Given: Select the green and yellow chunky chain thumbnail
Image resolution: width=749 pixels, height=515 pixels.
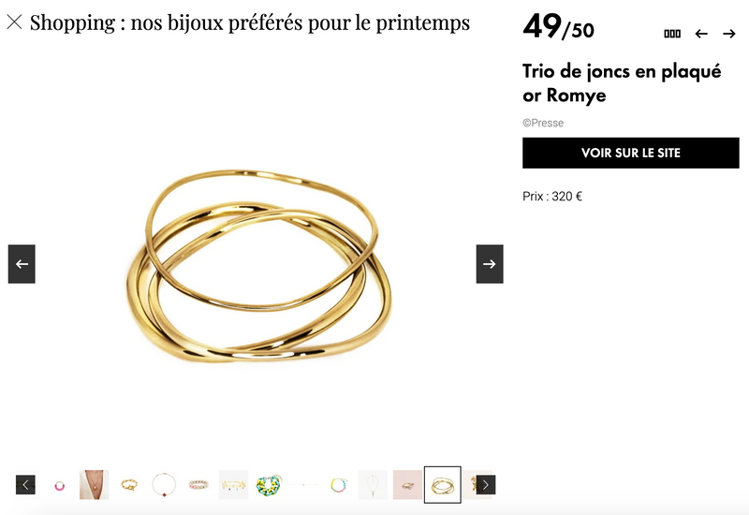Looking at the screenshot, I should pos(269,485).
